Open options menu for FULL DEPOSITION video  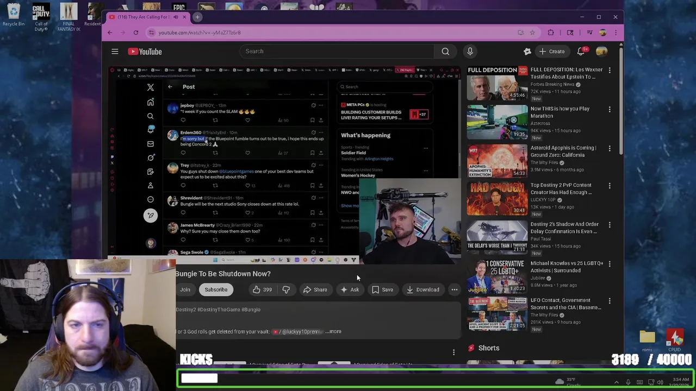coord(610,71)
